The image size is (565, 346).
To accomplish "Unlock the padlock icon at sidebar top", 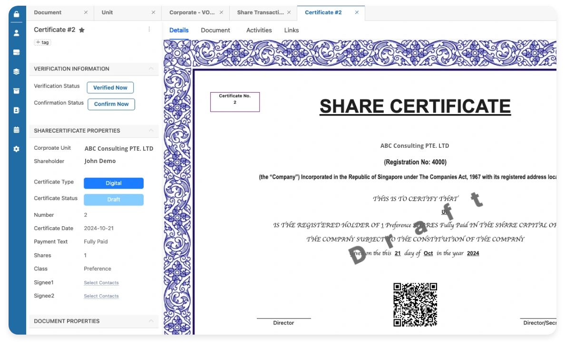I will 16,14.
